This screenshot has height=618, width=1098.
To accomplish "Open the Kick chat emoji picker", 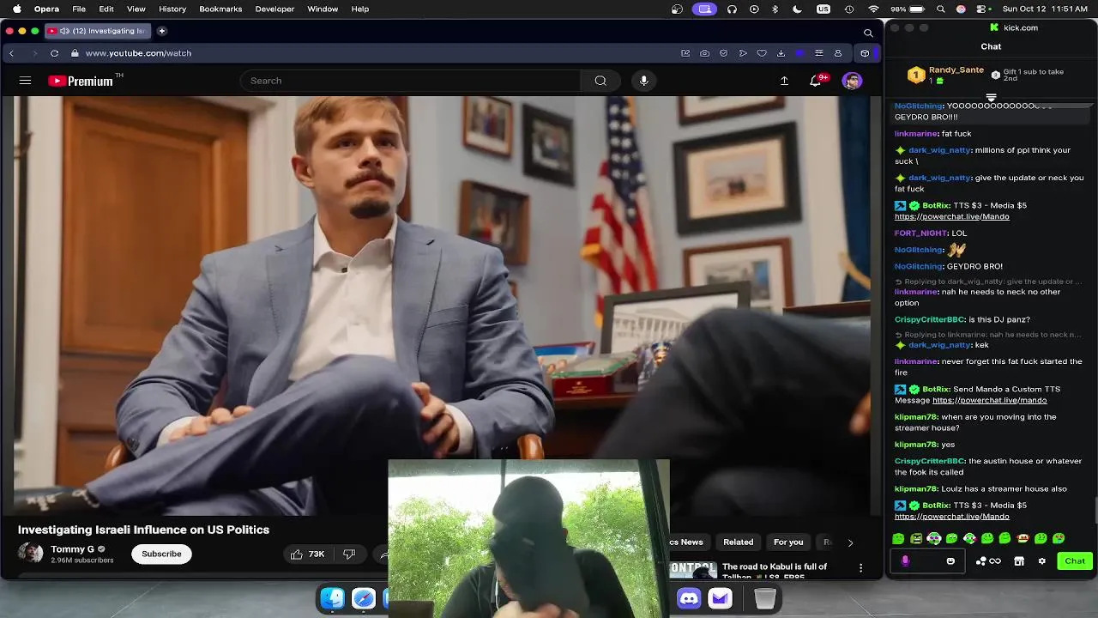I will [950, 561].
